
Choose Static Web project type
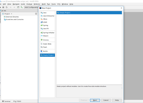point(47,44)
